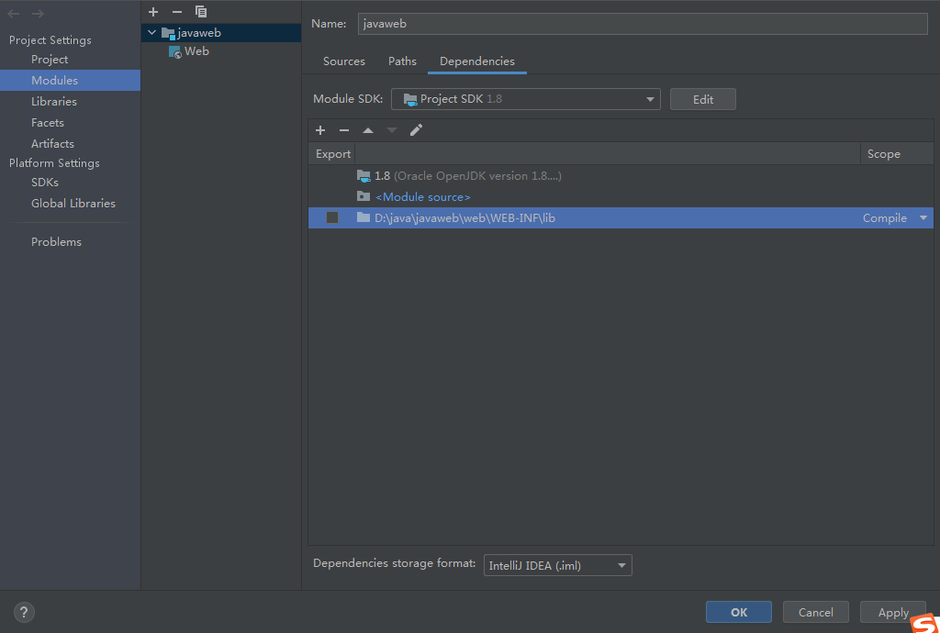Image resolution: width=940 pixels, height=633 pixels.
Task: Click the forward navigation arrow
Action: [x=38, y=13]
